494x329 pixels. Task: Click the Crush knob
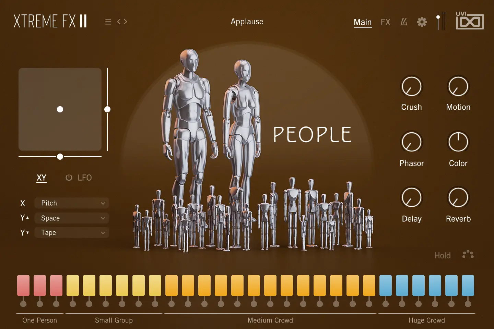pos(411,86)
